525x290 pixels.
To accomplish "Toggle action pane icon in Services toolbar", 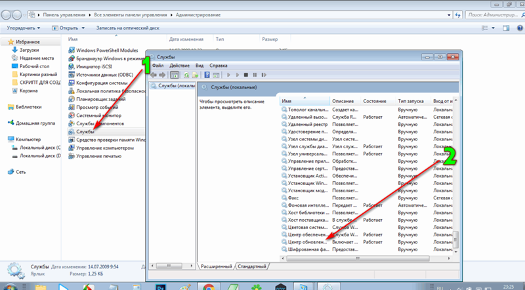I will point(216,75).
